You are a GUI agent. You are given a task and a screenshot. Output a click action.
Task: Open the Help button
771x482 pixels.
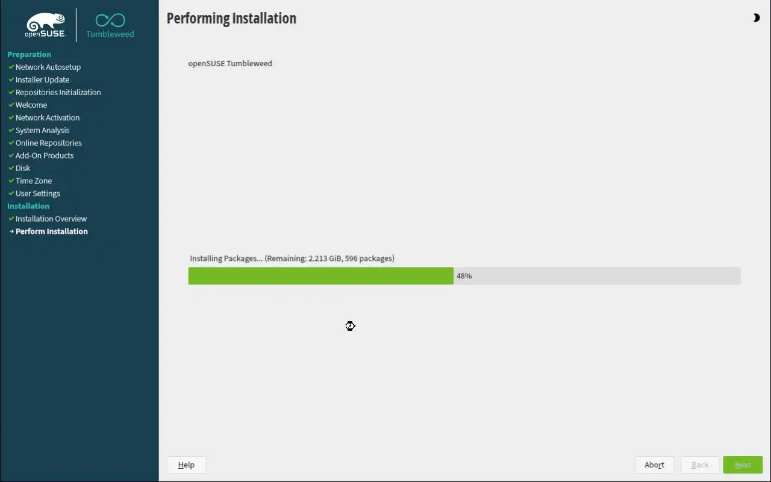186,465
